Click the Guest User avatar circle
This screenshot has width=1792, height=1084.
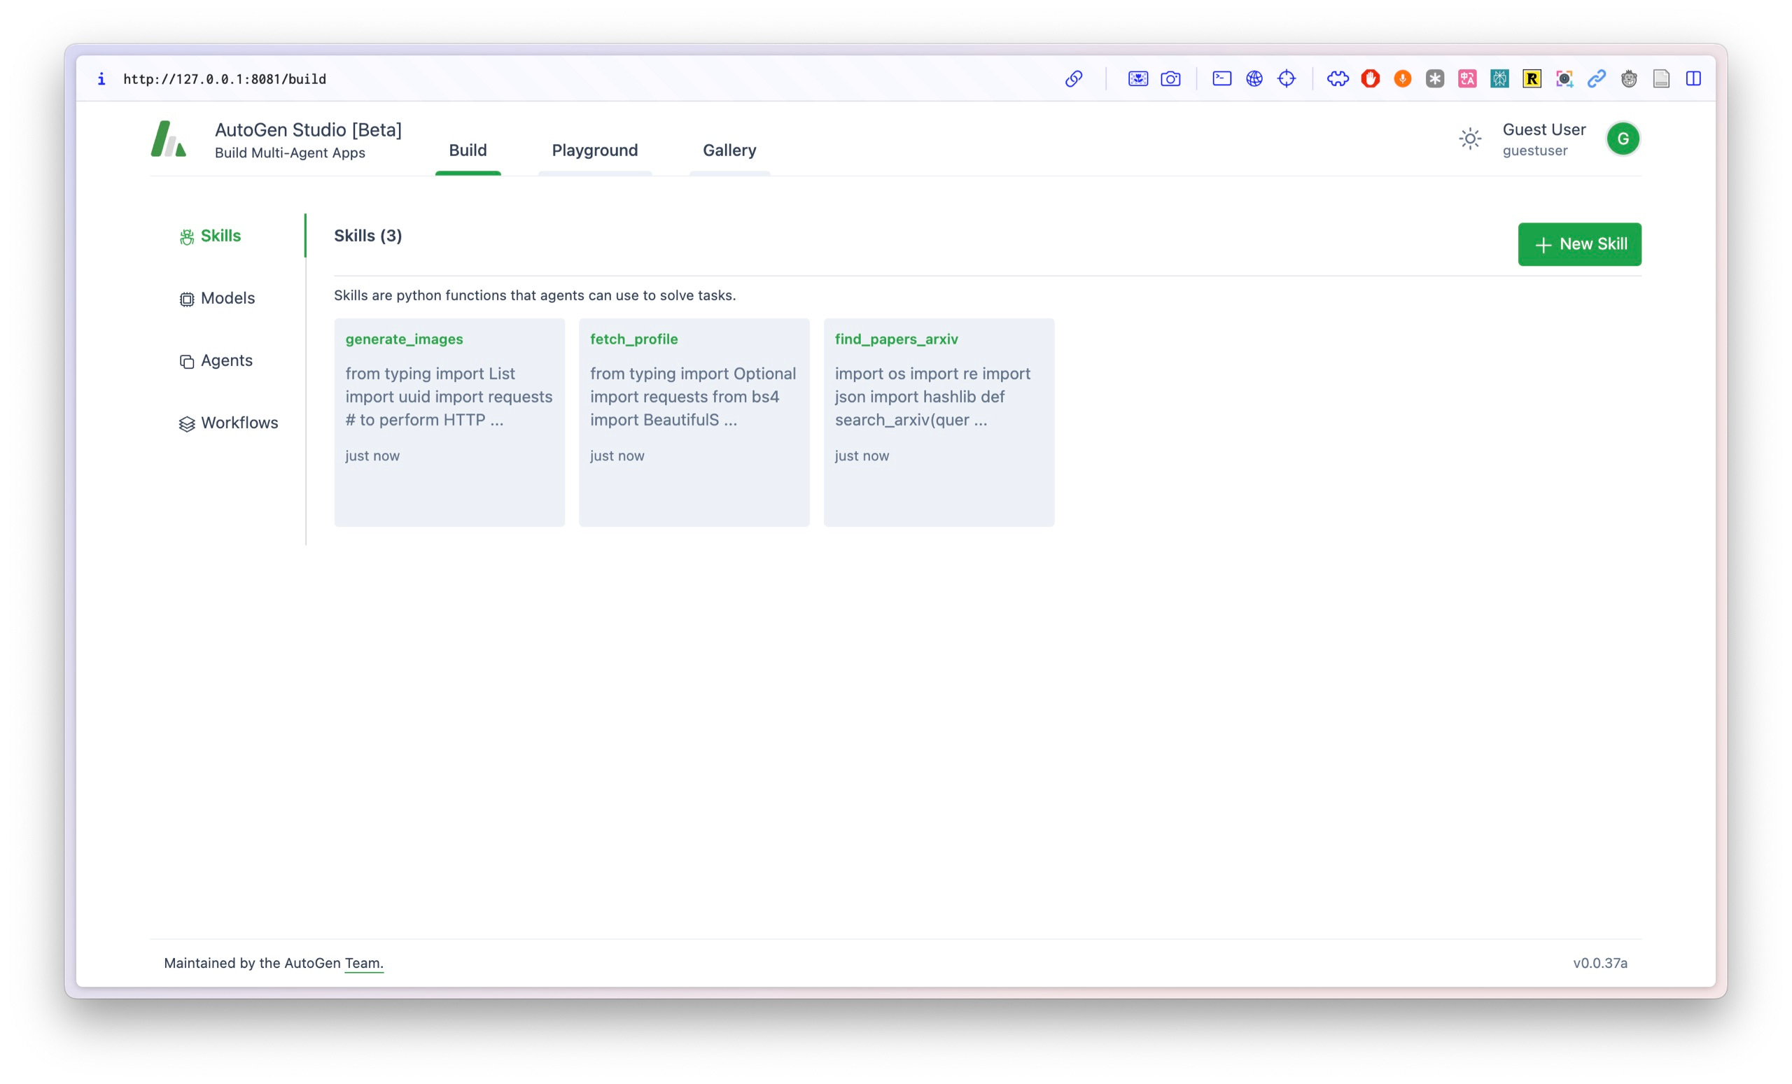[1623, 139]
